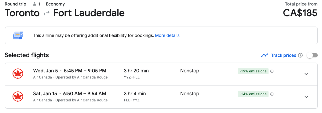
Task: Expand Sat, Jan 15 flight details chevron
Action: pyautogui.click(x=306, y=97)
